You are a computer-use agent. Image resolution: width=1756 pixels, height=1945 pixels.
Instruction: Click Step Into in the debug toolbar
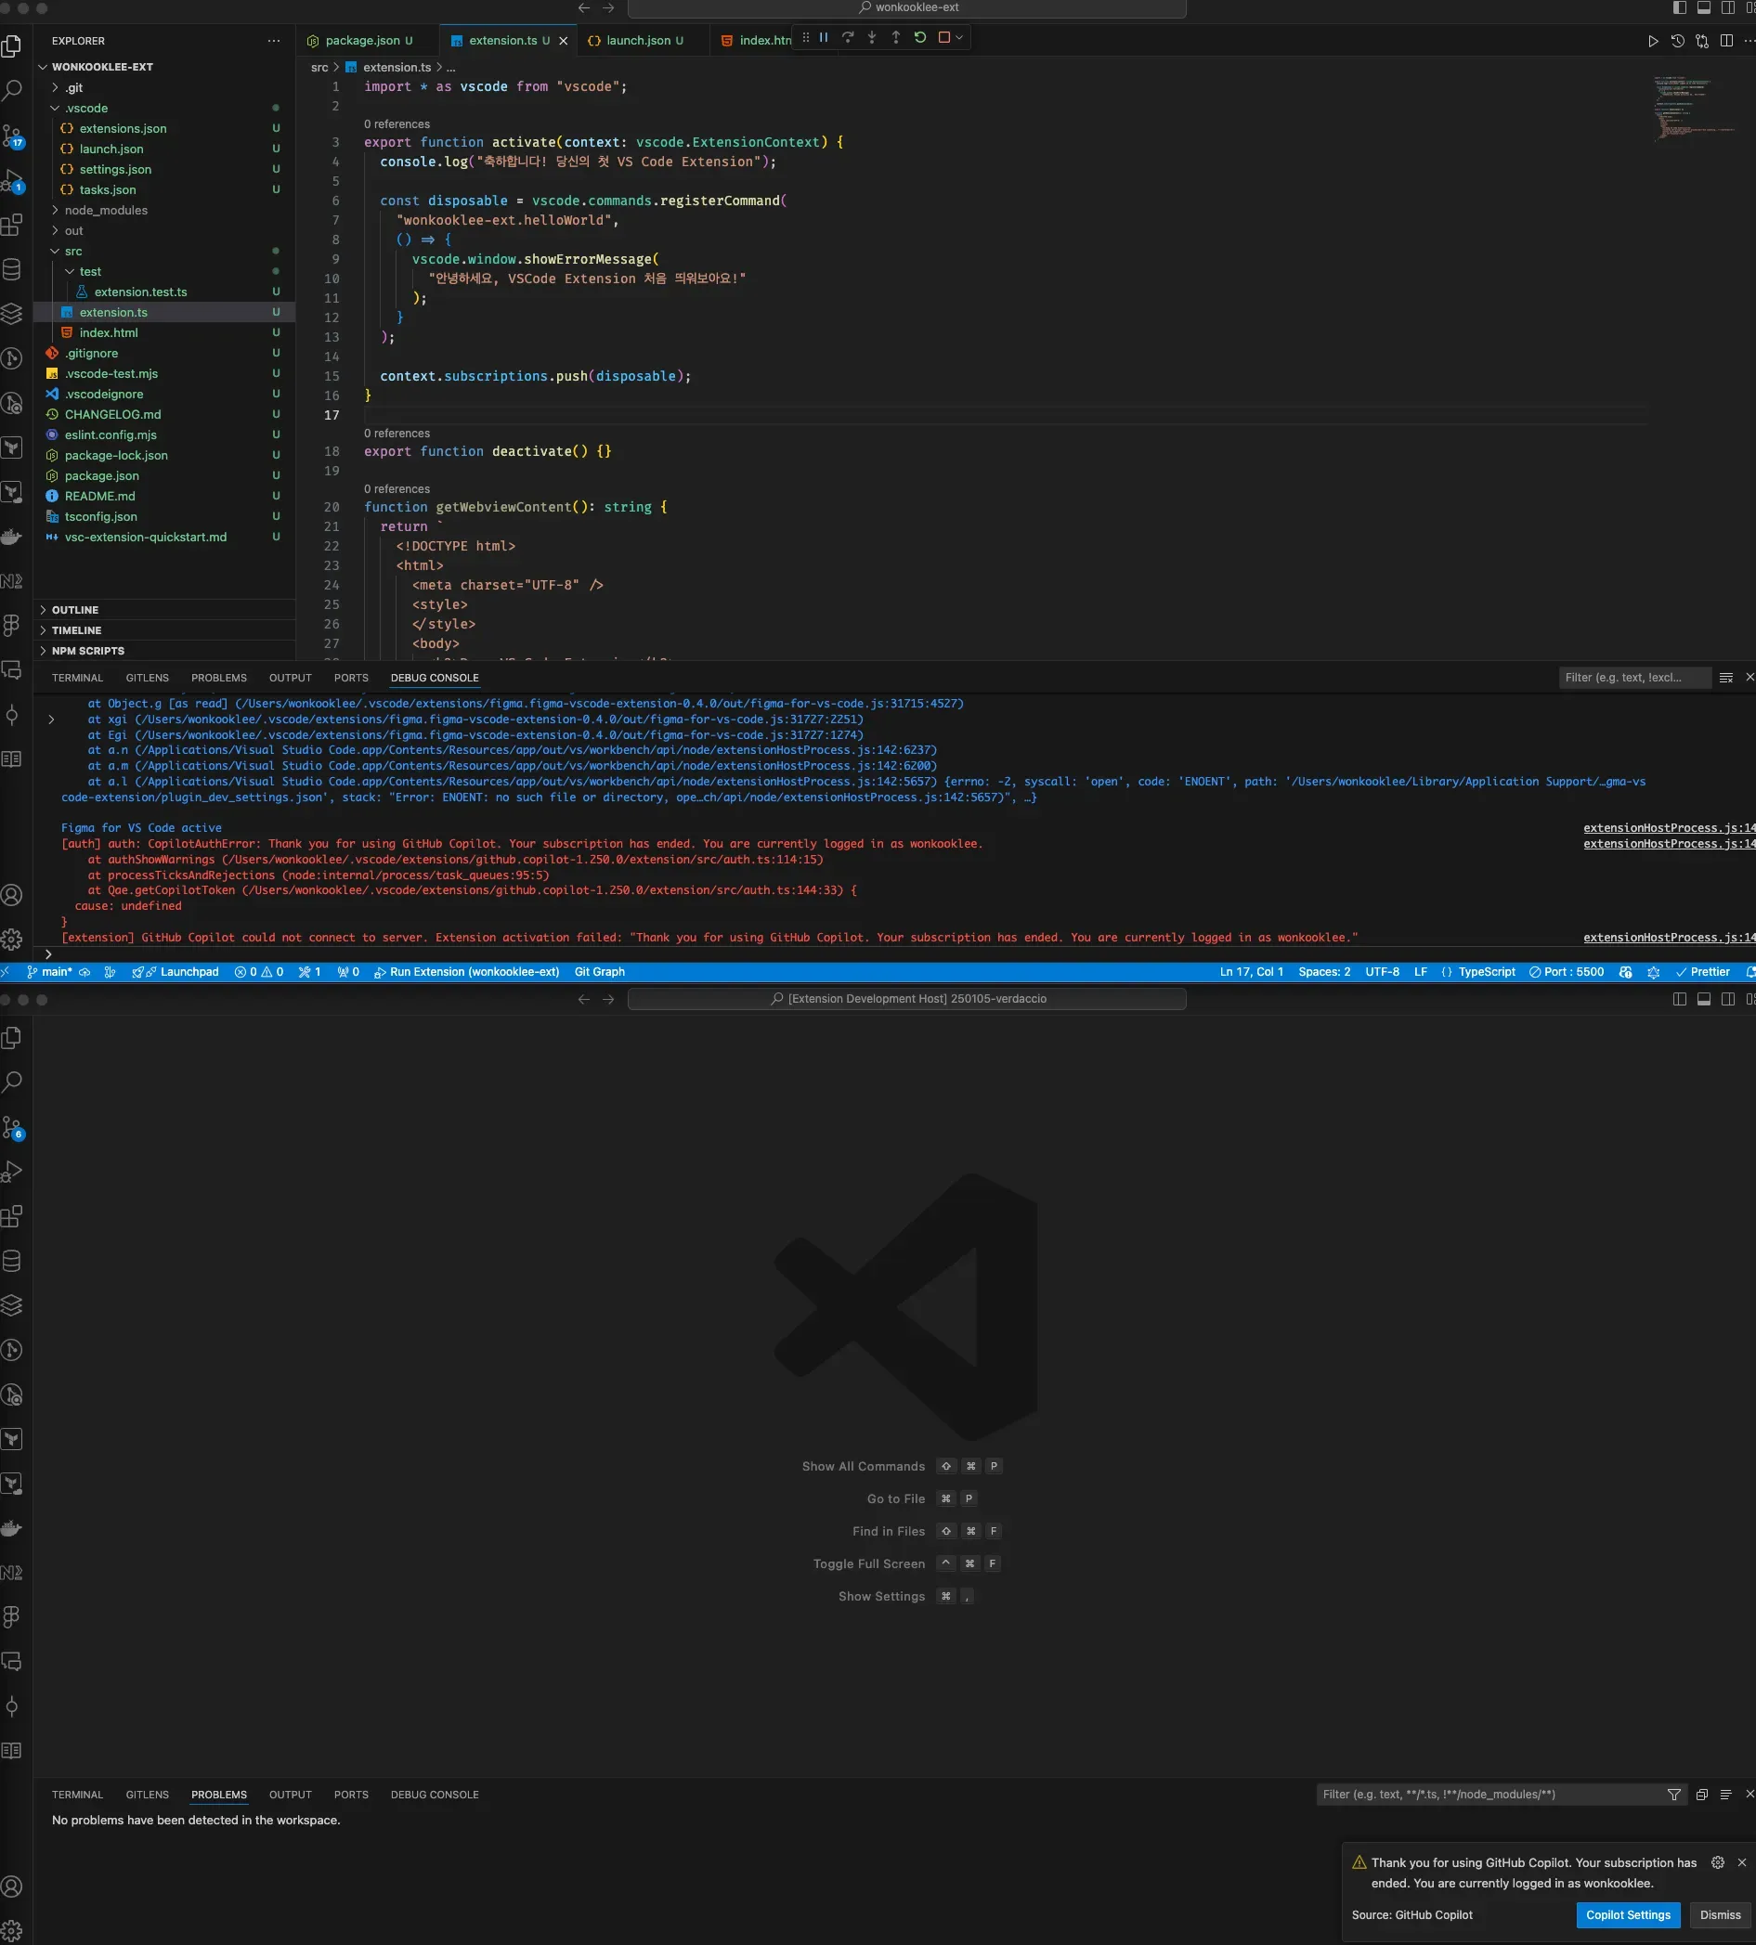tap(871, 38)
